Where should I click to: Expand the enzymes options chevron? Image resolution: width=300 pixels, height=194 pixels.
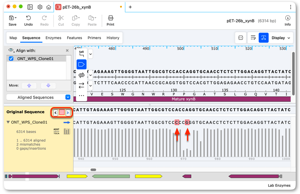90,54
